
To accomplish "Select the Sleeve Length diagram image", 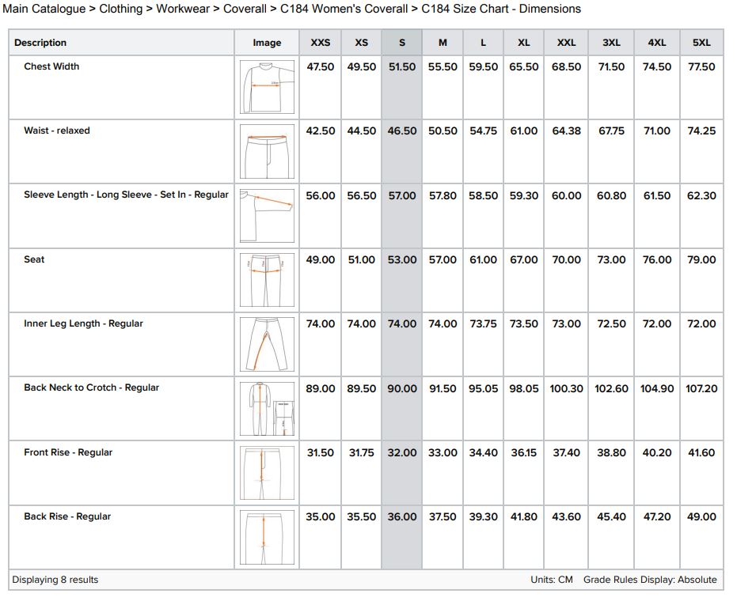I will pyautogui.click(x=267, y=215).
